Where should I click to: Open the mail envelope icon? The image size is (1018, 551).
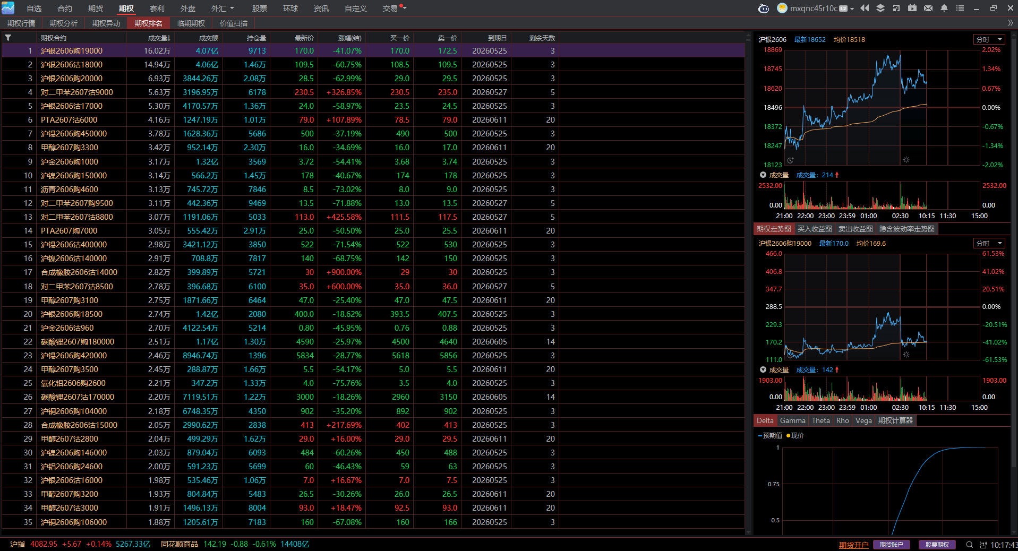[928, 8]
